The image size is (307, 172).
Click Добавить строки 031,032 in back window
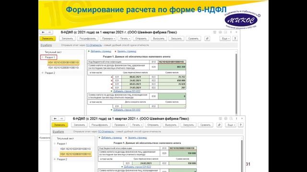click(127, 110)
